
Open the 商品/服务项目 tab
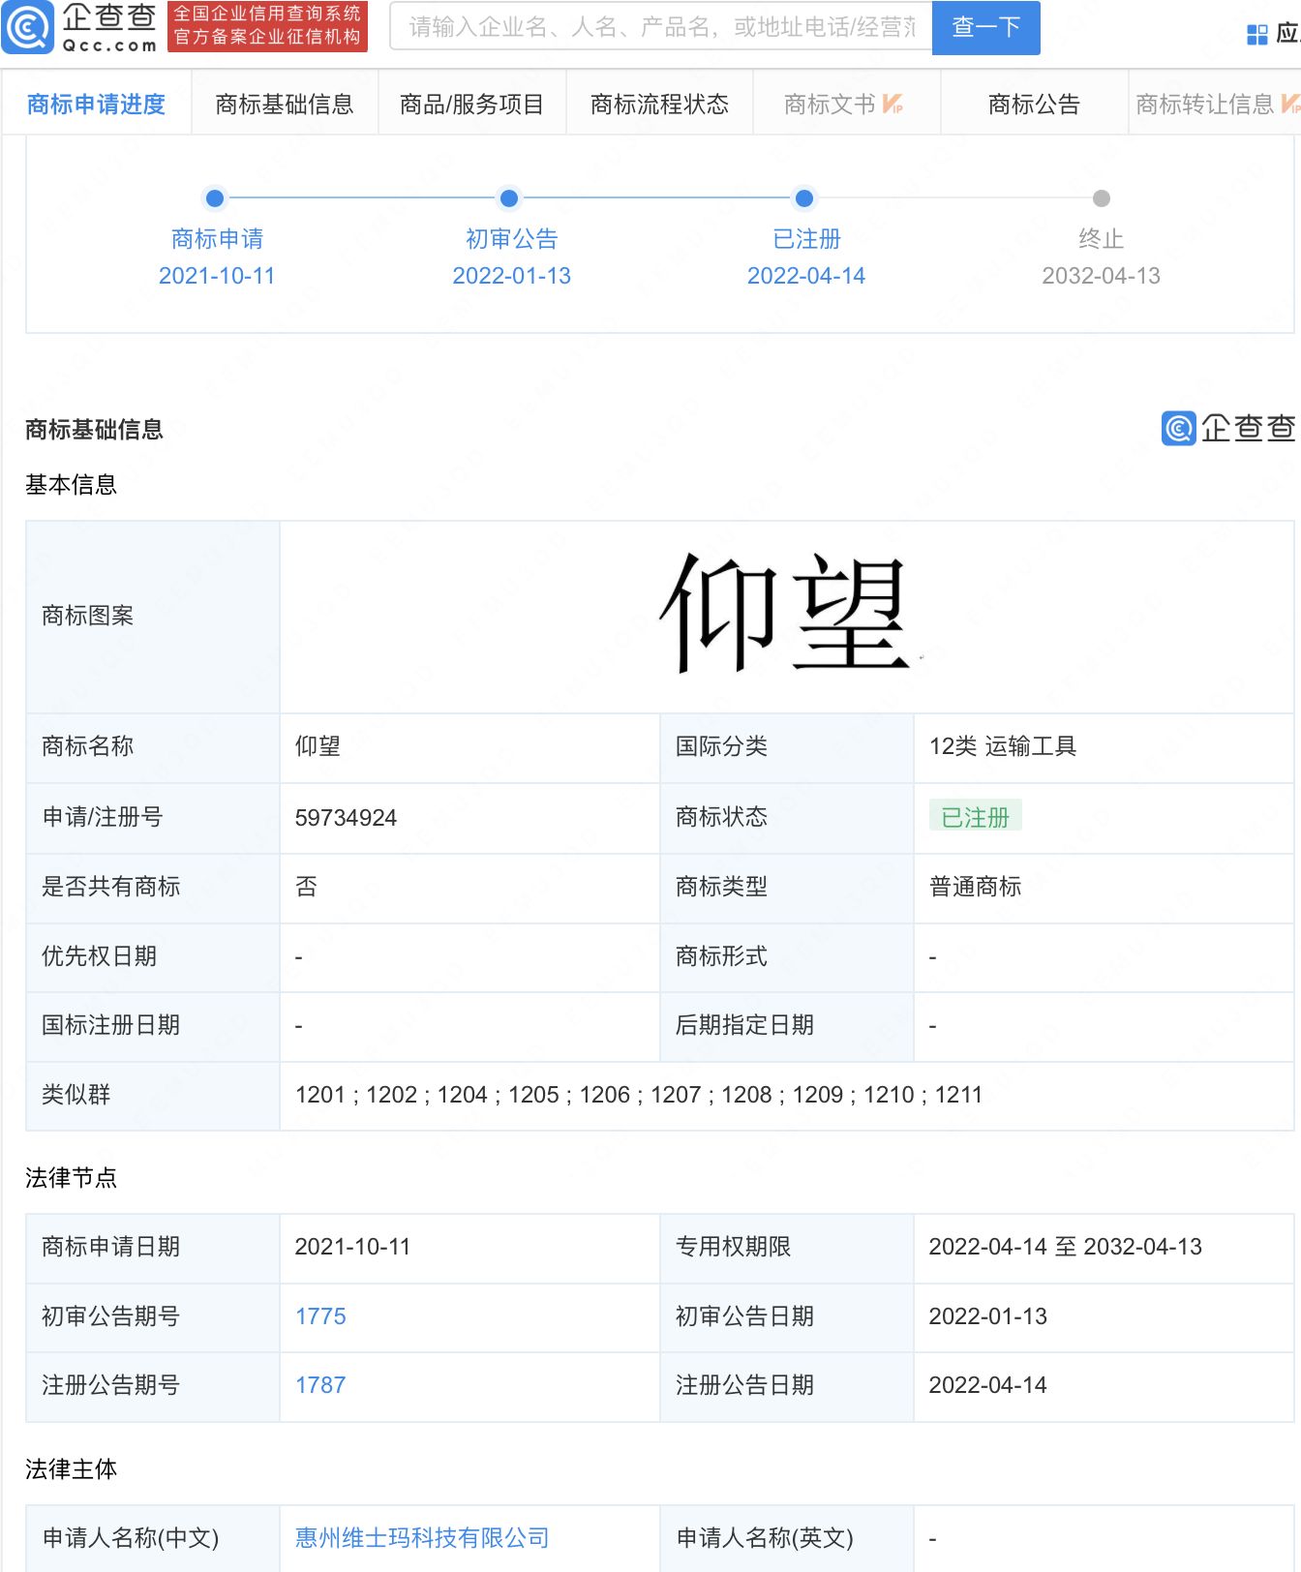point(471,104)
